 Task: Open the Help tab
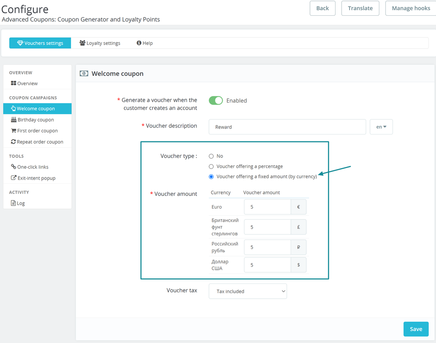click(145, 43)
